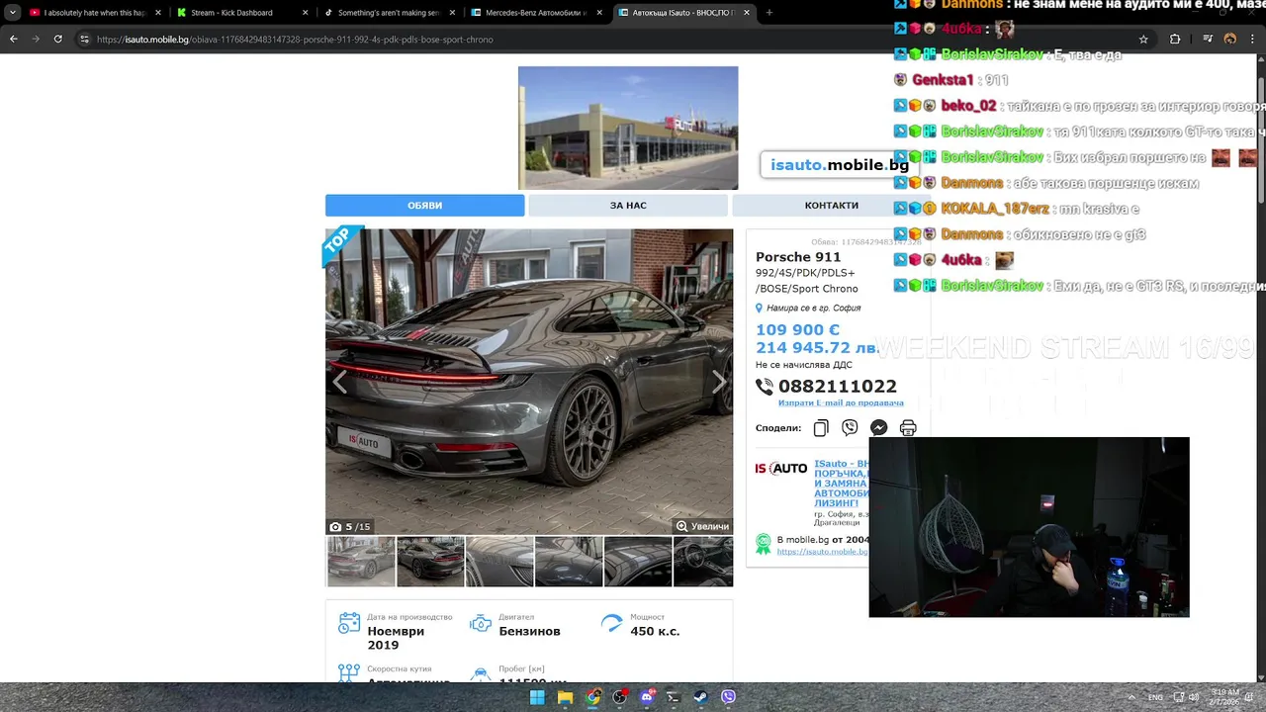Click the IS AUTO dealer logo
The height and width of the screenshot is (712, 1266).
781,469
